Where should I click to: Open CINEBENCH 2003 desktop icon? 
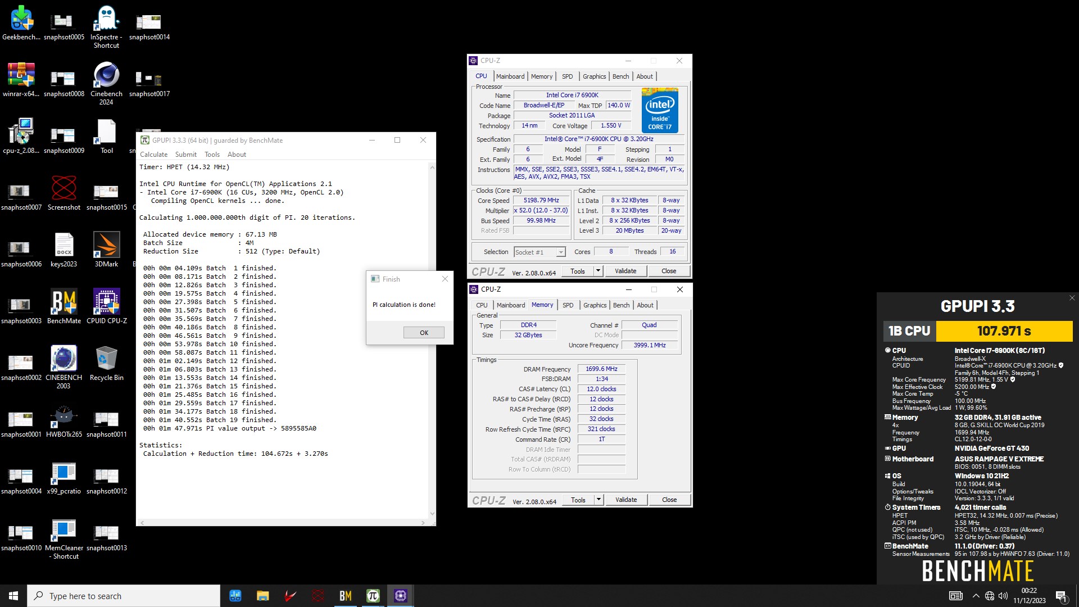64,367
